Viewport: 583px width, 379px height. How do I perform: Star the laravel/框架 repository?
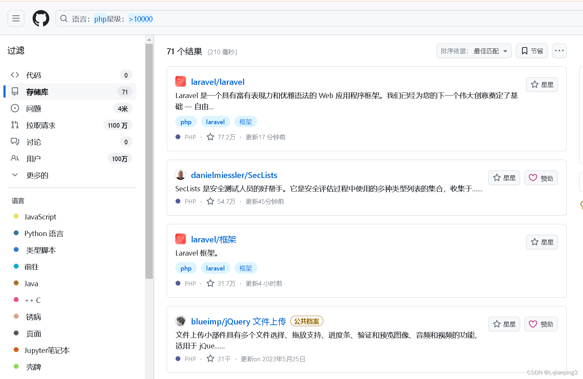point(542,242)
